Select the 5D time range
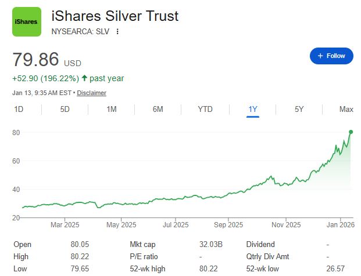The height and width of the screenshot is (276, 361). click(65, 109)
